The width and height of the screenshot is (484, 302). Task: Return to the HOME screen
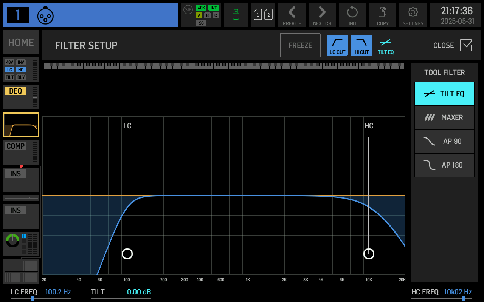point(21,42)
